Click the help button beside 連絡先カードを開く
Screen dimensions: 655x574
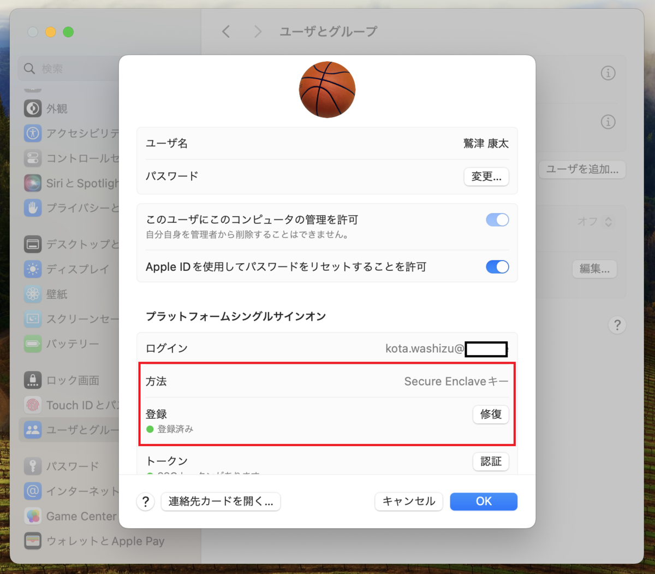146,502
